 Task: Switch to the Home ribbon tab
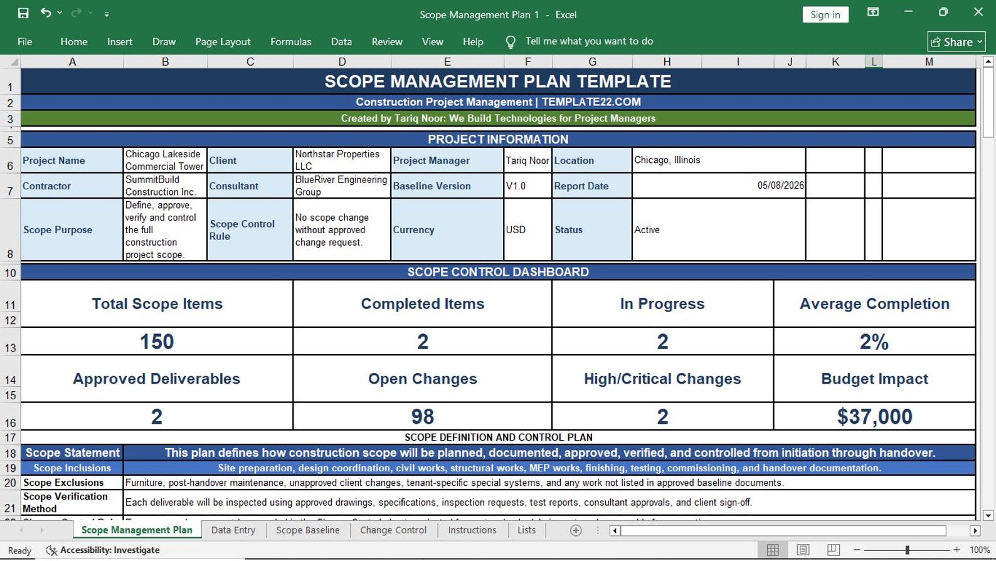coord(74,41)
